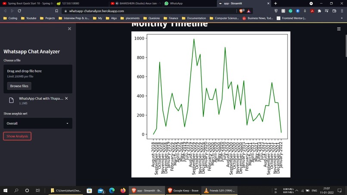Open the Documentation bookmarks folder
The width and height of the screenshot is (347, 195).
click(x=194, y=18)
